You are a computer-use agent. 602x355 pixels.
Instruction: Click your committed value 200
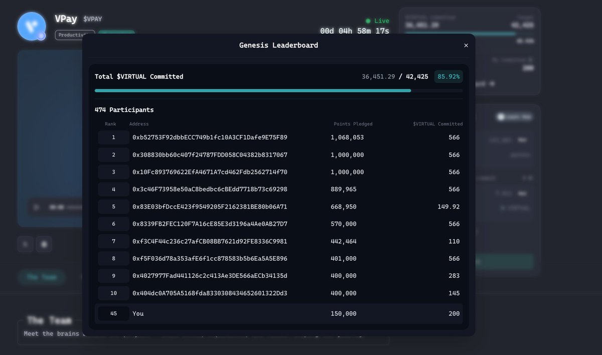coord(454,313)
